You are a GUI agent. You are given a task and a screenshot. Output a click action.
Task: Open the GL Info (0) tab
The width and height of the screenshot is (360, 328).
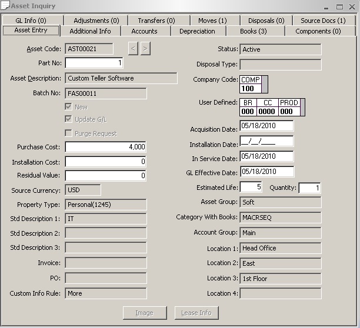click(31, 21)
